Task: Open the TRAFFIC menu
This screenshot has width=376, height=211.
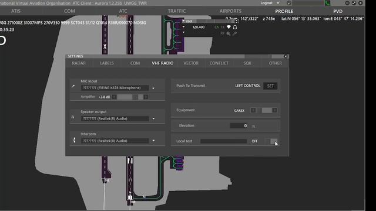Action: (177, 11)
